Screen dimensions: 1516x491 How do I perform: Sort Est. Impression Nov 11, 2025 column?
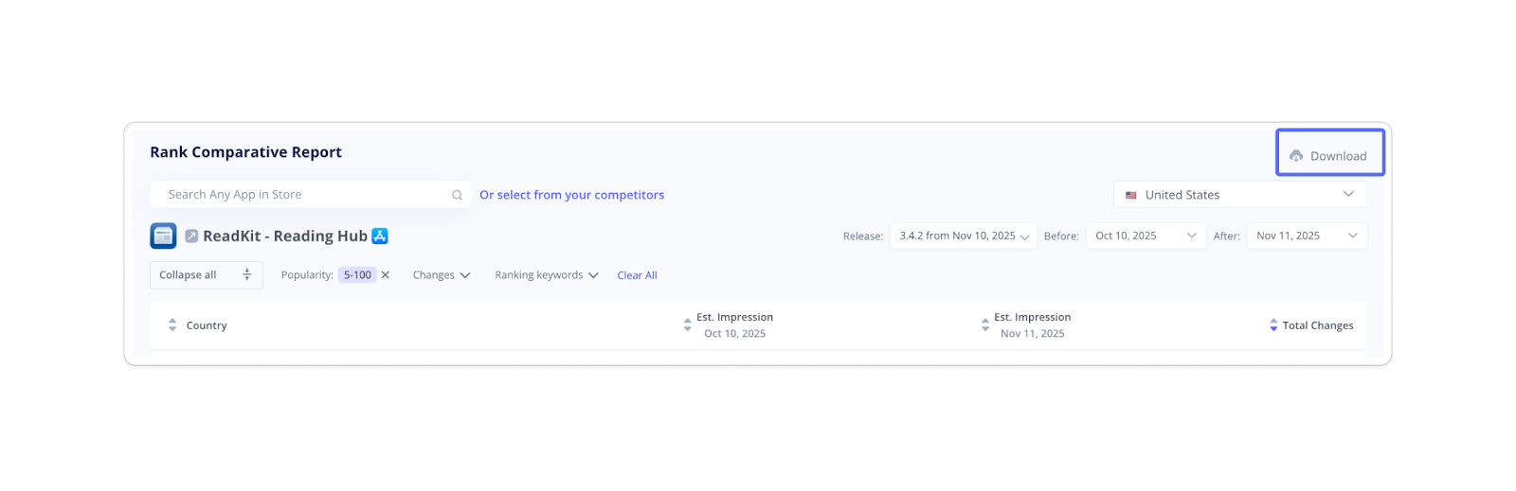pos(985,324)
